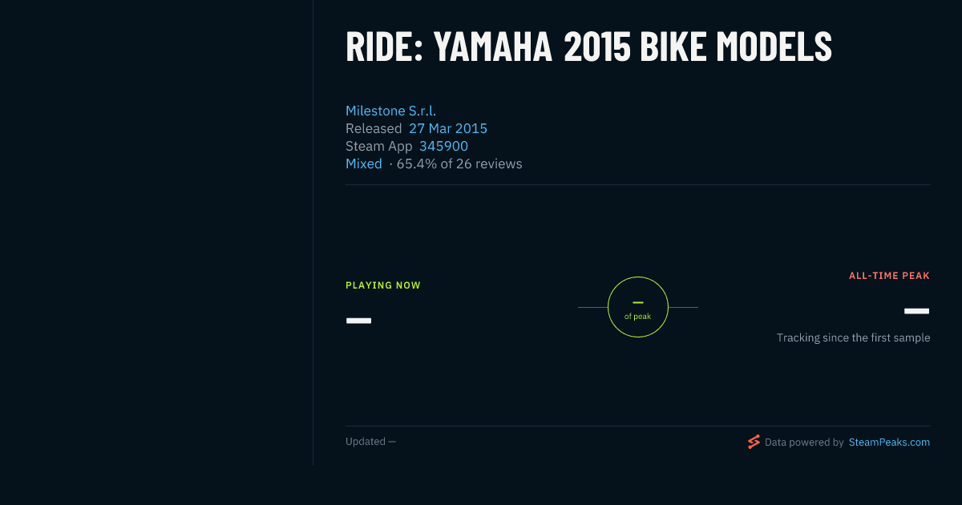The height and width of the screenshot is (505, 962).
Task: Click the SteamPeaks orange logo icon
Action: click(754, 442)
